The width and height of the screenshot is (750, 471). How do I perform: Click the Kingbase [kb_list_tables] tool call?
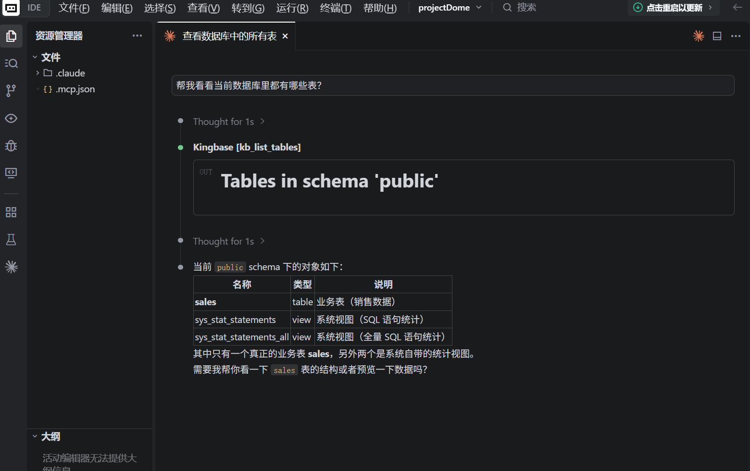(247, 147)
